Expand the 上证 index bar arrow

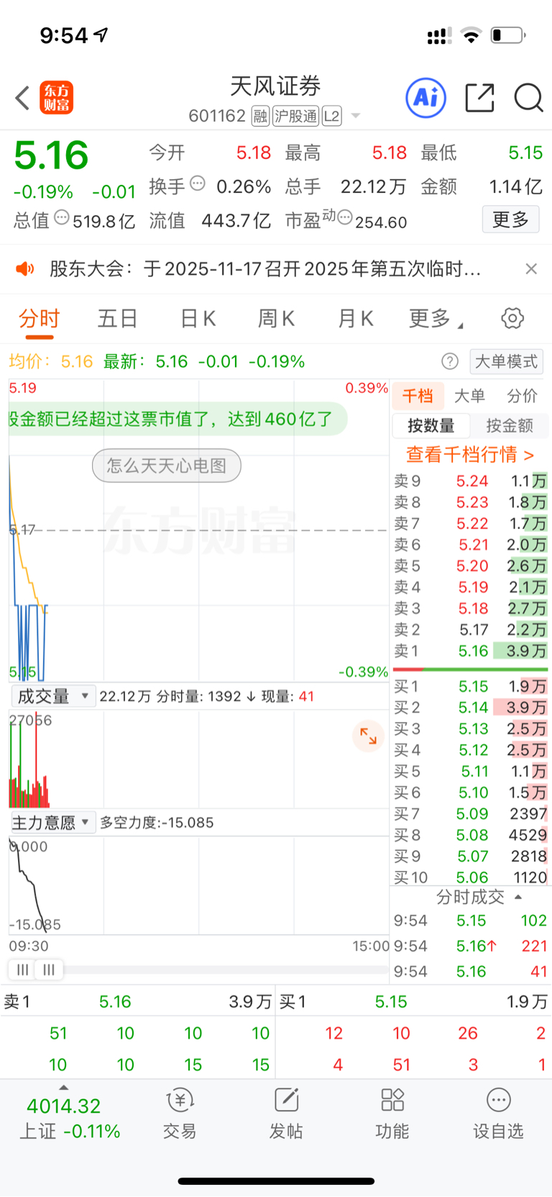click(x=63, y=1088)
